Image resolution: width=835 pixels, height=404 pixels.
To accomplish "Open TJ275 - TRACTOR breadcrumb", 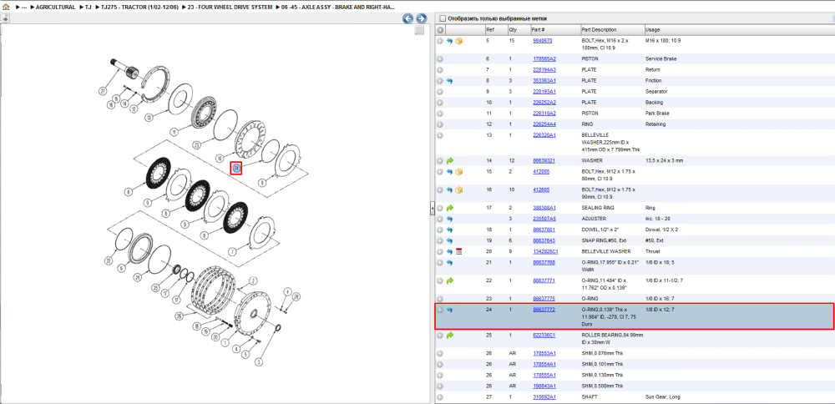I will 139,8.
